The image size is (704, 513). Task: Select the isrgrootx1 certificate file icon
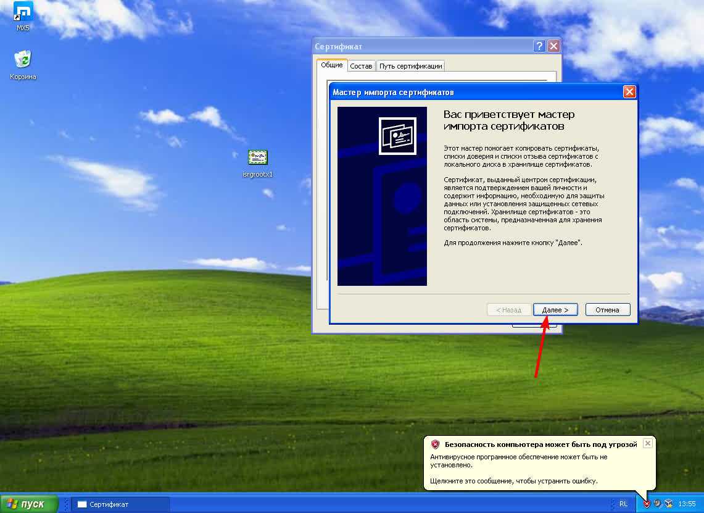tap(257, 163)
